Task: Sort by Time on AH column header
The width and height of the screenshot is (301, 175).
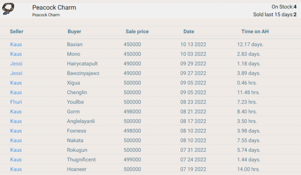Action: point(255,32)
